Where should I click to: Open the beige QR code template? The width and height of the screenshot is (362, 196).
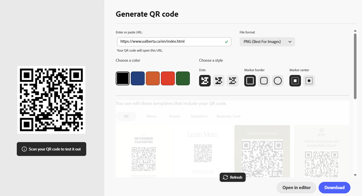pos(262,151)
